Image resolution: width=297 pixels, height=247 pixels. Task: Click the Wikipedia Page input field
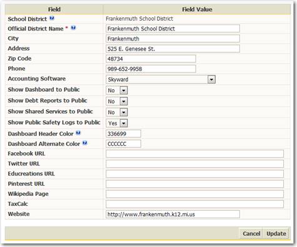pos(194,194)
